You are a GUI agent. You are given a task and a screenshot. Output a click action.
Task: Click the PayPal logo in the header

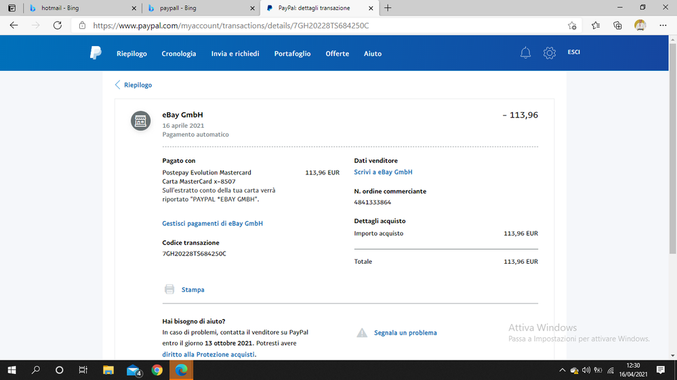96,53
